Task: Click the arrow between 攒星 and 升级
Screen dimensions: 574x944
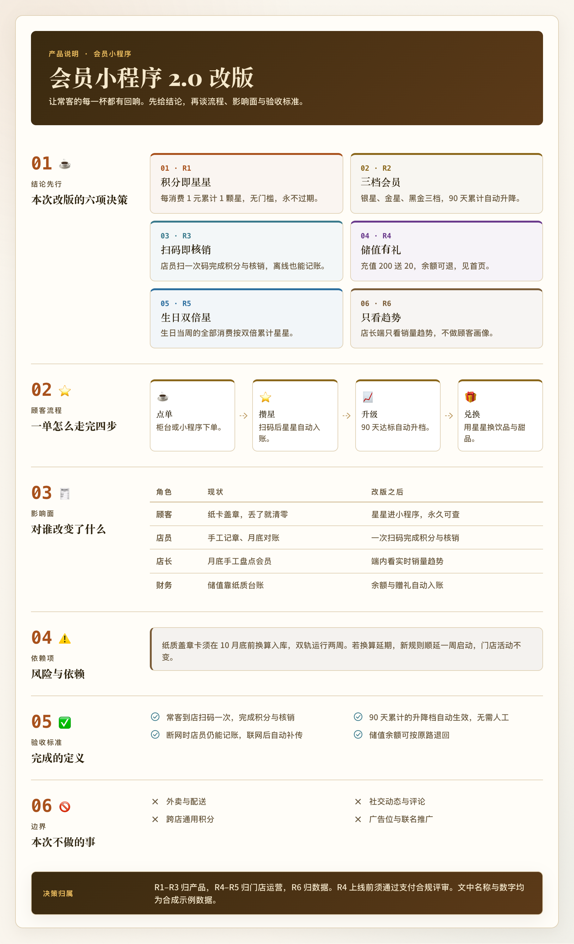Action: coord(346,416)
